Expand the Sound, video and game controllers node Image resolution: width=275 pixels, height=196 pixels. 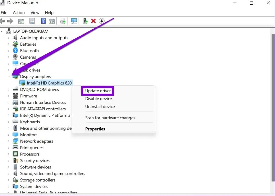click(9, 173)
